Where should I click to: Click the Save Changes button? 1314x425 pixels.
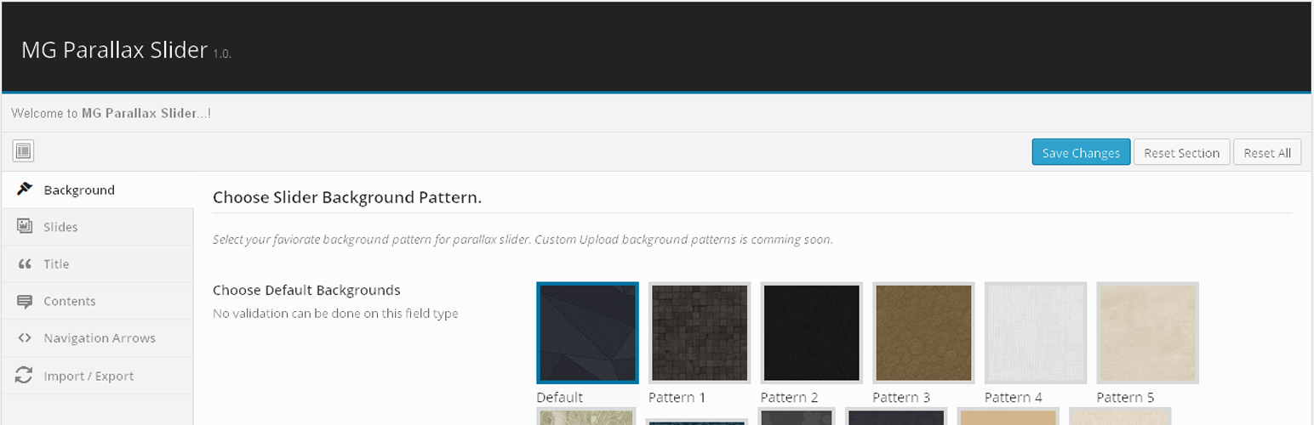coord(1081,152)
